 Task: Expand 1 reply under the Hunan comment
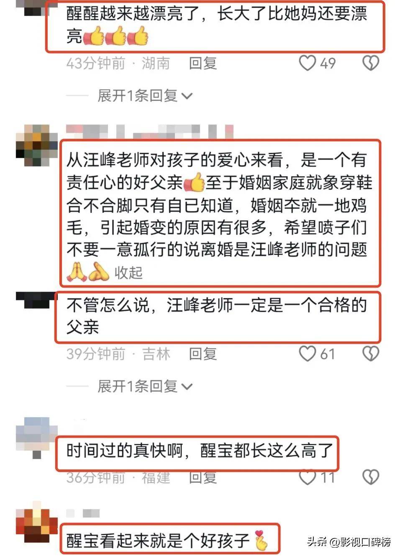click(145, 96)
